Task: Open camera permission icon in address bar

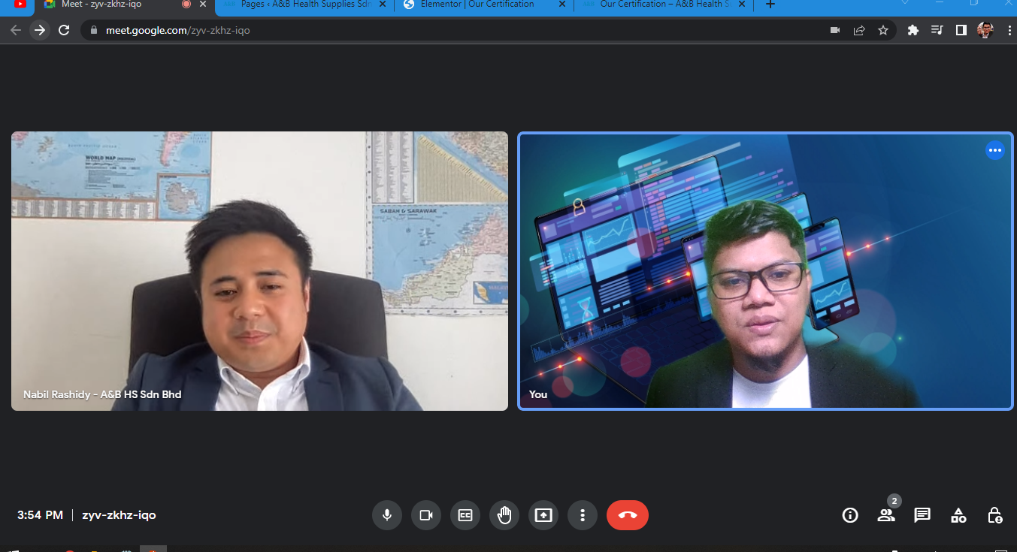Action: pos(834,31)
